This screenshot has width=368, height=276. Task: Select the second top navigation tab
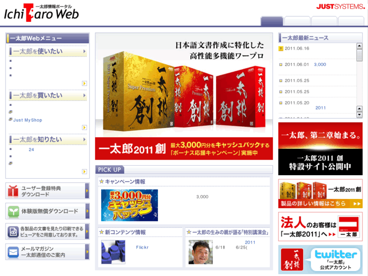point(297,21)
